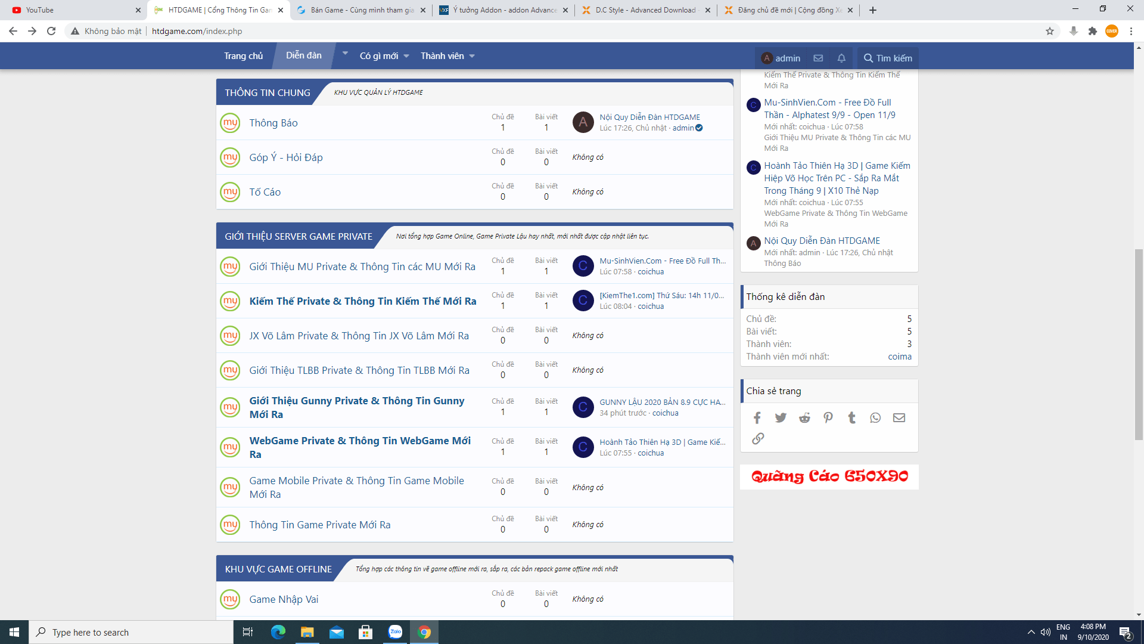Open newest member coima profile
This screenshot has height=644, width=1144.
tap(900, 357)
